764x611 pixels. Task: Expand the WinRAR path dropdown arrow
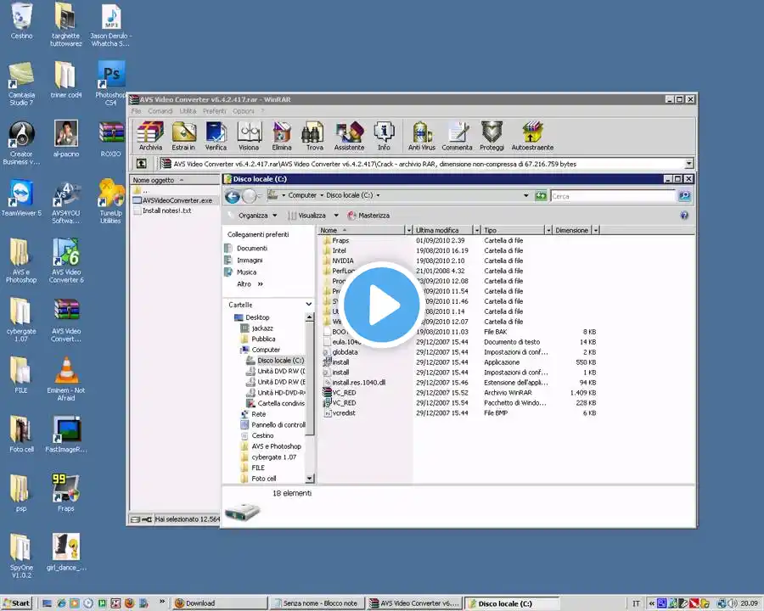point(689,164)
